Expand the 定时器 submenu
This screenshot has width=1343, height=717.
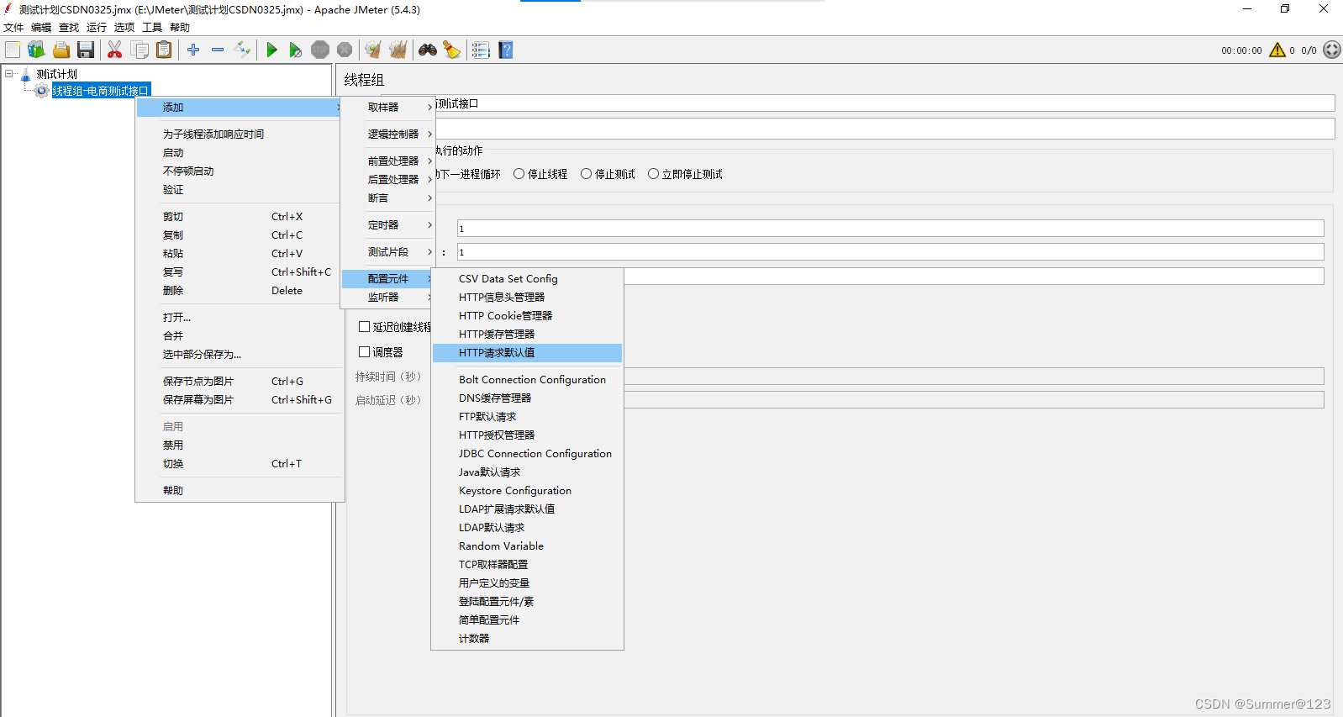[x=387, y=224]
